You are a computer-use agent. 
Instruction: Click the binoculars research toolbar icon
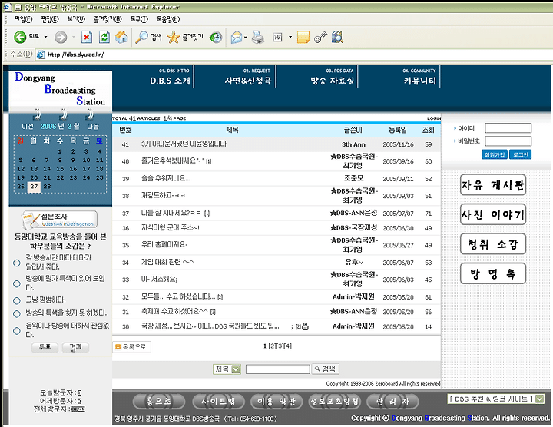pos(337,37)
